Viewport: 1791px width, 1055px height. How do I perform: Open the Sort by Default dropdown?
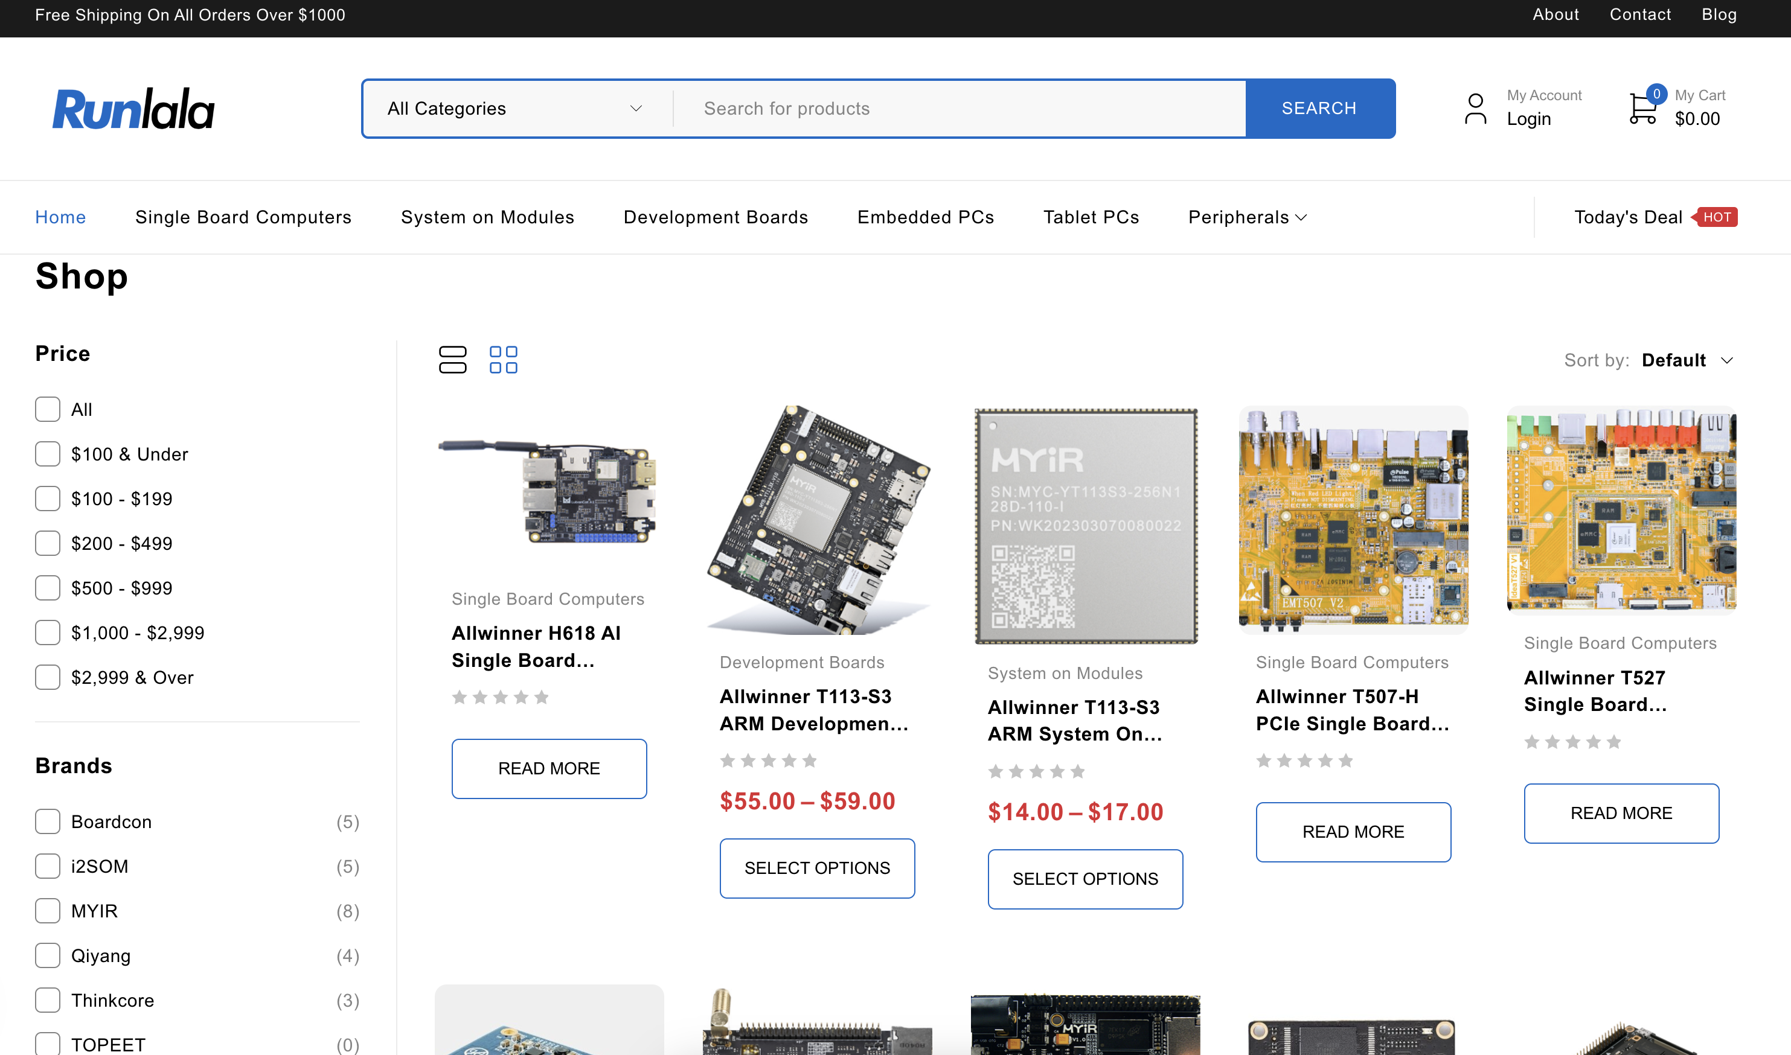1687,360
